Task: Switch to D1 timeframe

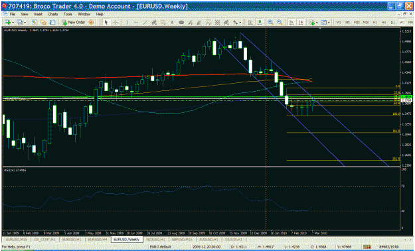Action: point(393,23)
